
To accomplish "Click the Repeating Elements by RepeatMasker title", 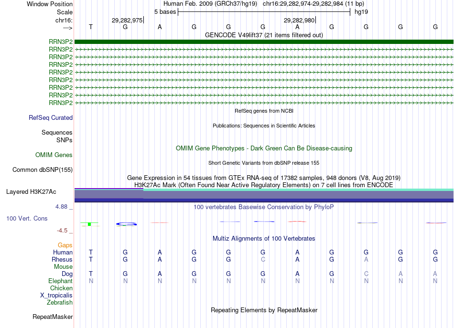I will pyautogui.click(x=264, y=310).
